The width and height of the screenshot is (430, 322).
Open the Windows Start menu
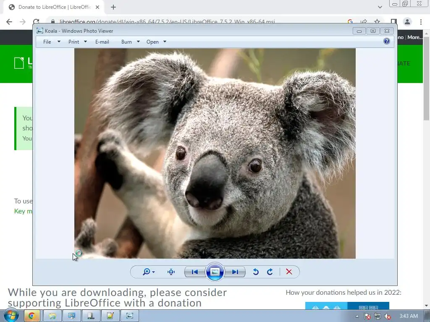point(11,316)
